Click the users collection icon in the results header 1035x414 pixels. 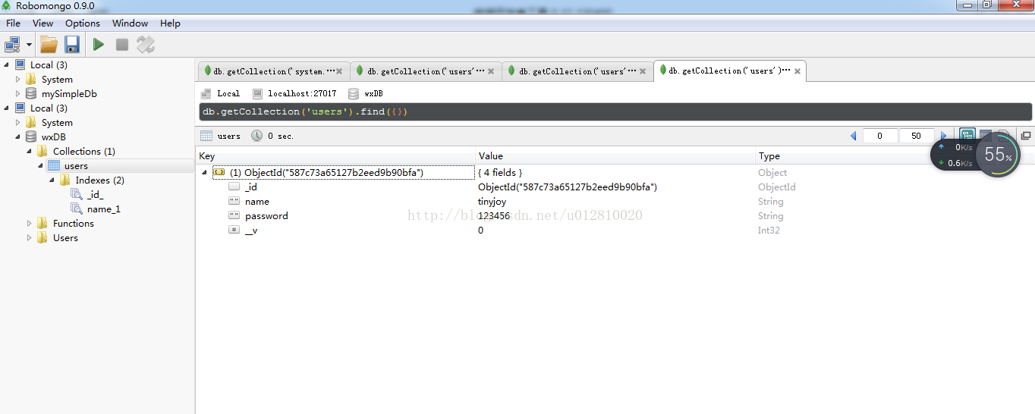(206, 136)
